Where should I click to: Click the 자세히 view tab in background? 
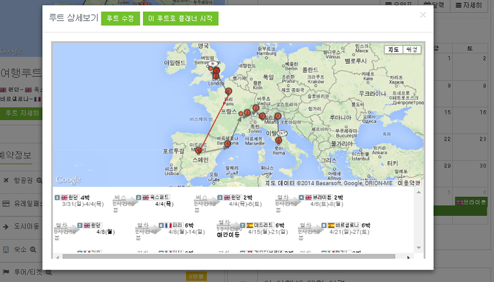pyautogui.click(x=469, y=5)
